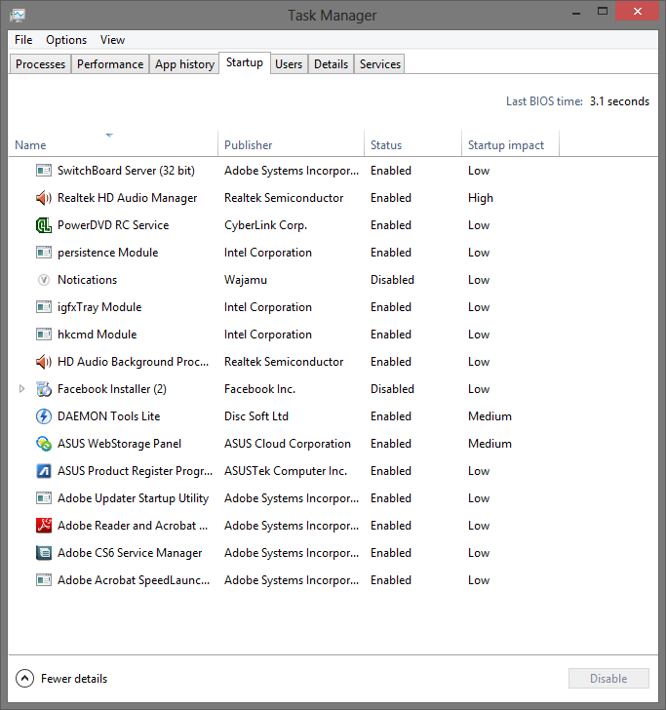This screenshot has height=710, width=666.
Task: Click the Facebook Inc. publisher cell
Action: (x=260, y=389)
